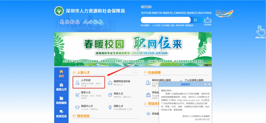The image size is (266, 123).
Task: Open the 政声传递 top link
Action: (x=146, y=13)
